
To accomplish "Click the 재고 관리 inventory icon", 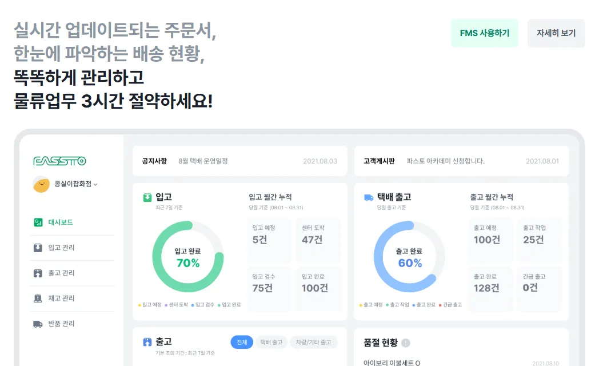I will (38, 298).
